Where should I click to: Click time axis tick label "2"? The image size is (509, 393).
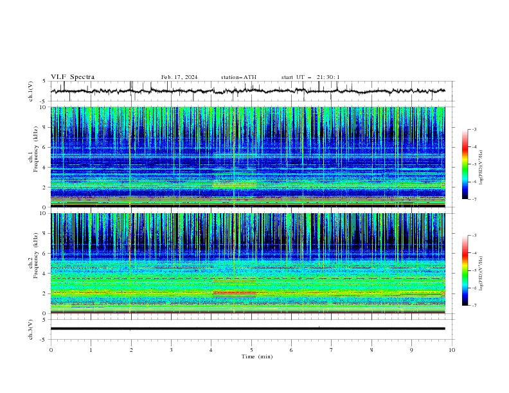pos(131,350)
